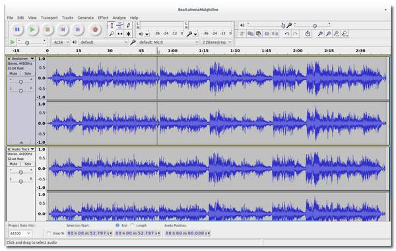Mute the second Audio Track
396x251 pixels.
13,164
